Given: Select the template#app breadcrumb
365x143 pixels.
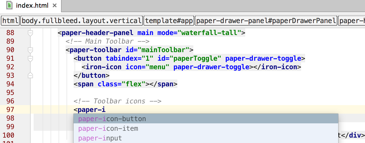Looking at the screenshot, I should [169, 21].
